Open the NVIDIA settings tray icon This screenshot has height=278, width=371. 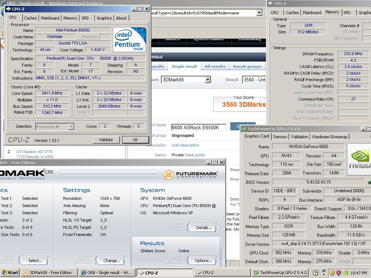345,273
